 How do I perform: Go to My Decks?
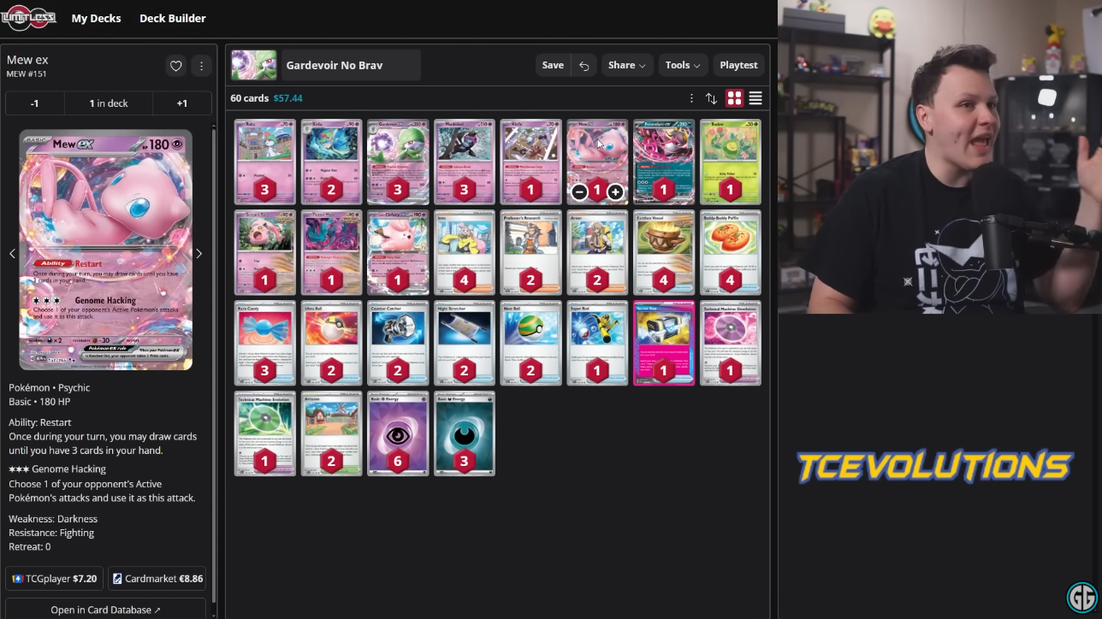(96, 18)
